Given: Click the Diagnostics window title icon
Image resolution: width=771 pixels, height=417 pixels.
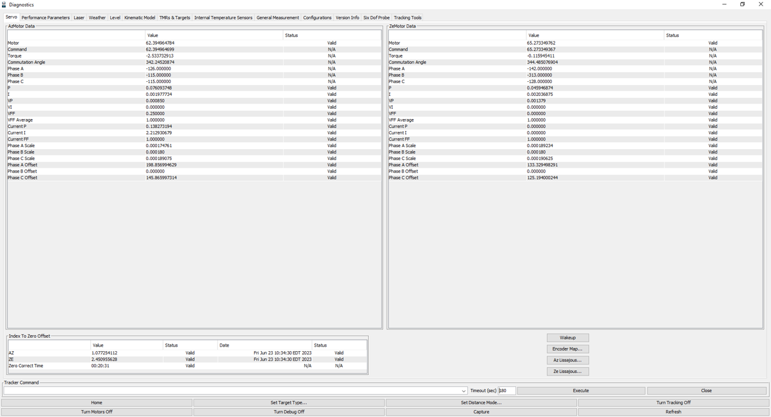Looking at the screenshot, I should (x=4, y=4).
